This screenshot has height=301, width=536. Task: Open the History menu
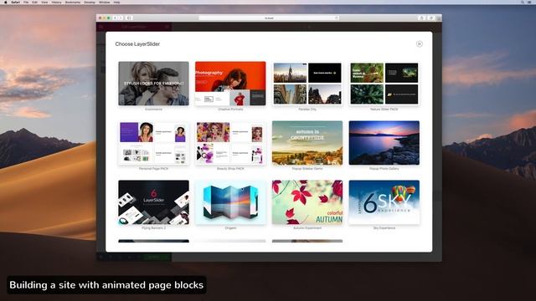pyautogui.click(x=57, y=2)
